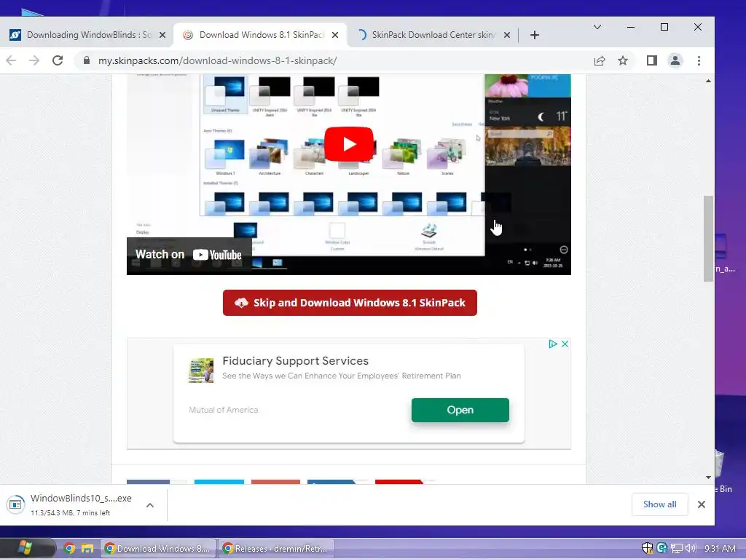Click the Fiduciary ad thumbnail image
The image size is (746, 559).
[x=201, y=370]
